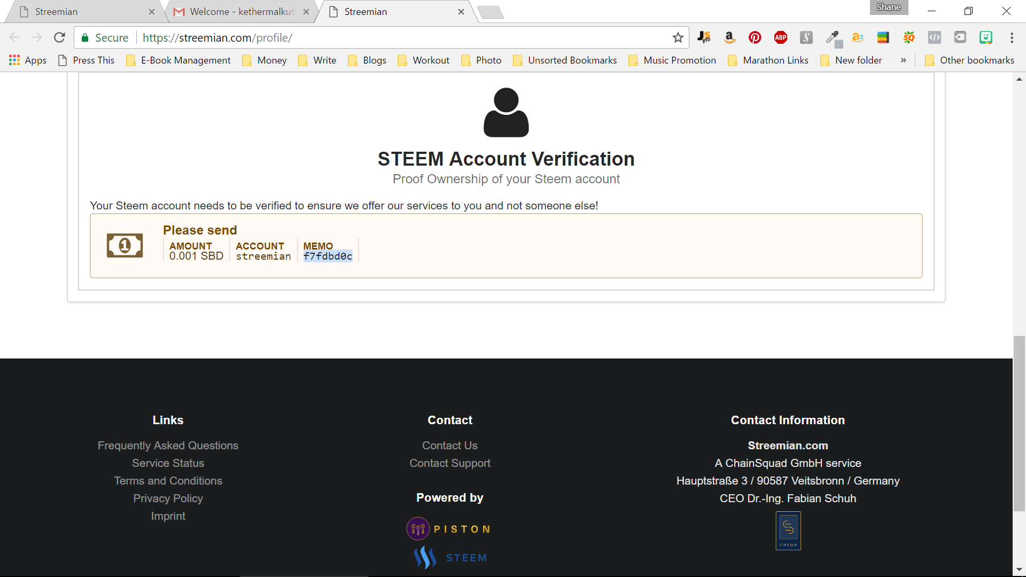Click the green secure padlock icon
This screenshot has width=1026, height=577.
click(x=84, y=38)
